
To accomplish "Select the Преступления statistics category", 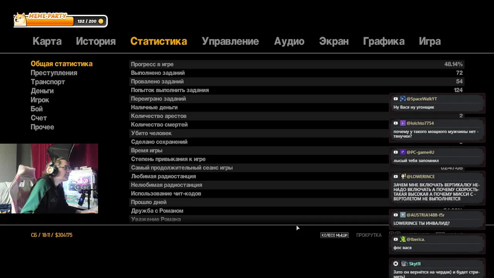I will (x=54, y=73).
